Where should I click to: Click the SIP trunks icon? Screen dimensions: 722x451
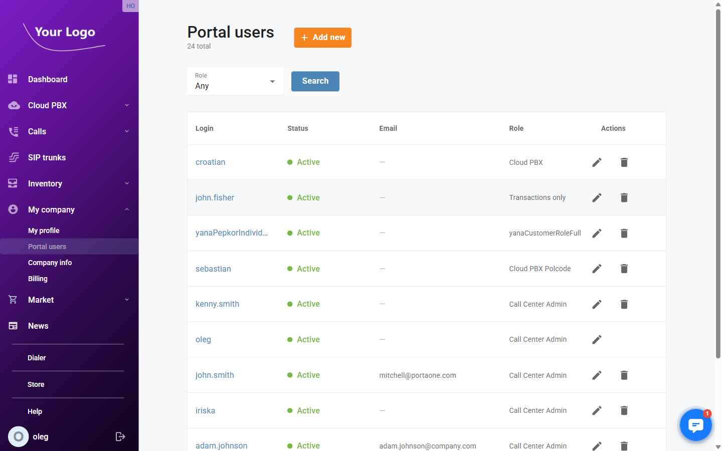[12, 157]
